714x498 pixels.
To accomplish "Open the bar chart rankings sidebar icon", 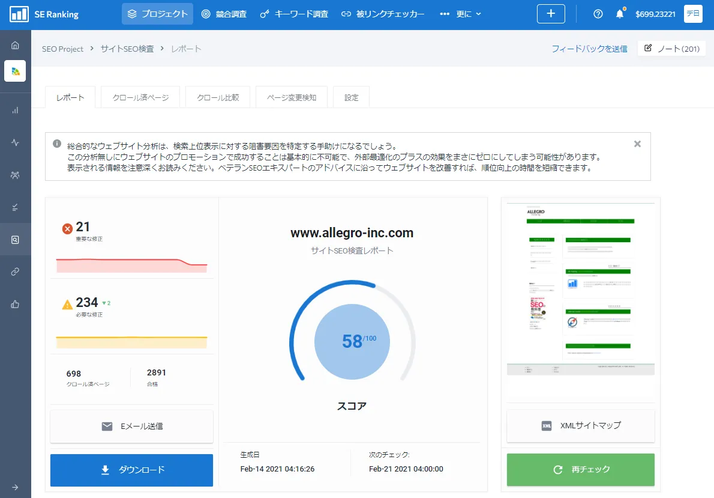I will pyautogui.click(x=15, y=110).
